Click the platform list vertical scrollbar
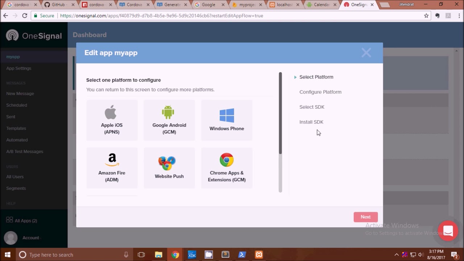464x261 pixels. coord(280,113)
